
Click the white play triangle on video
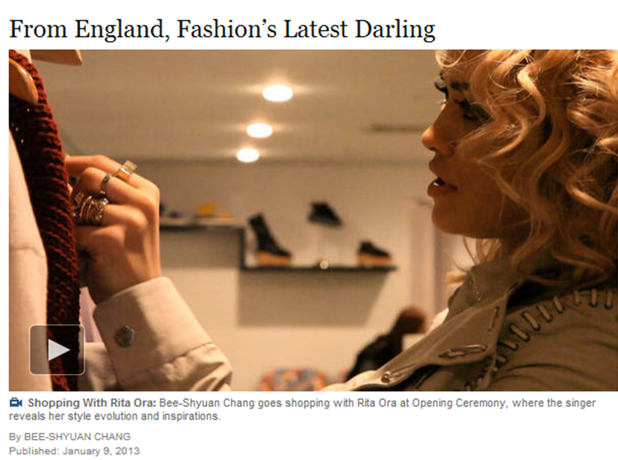pos(58,349)
